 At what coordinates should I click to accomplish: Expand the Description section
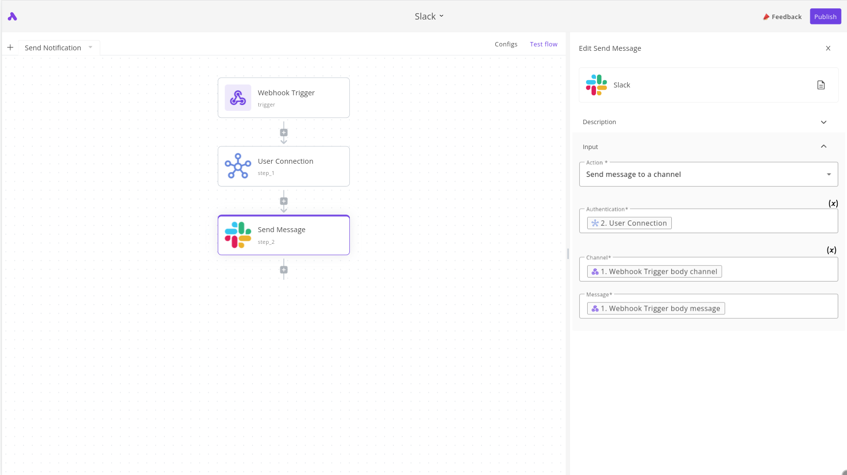tap(824, 122)
